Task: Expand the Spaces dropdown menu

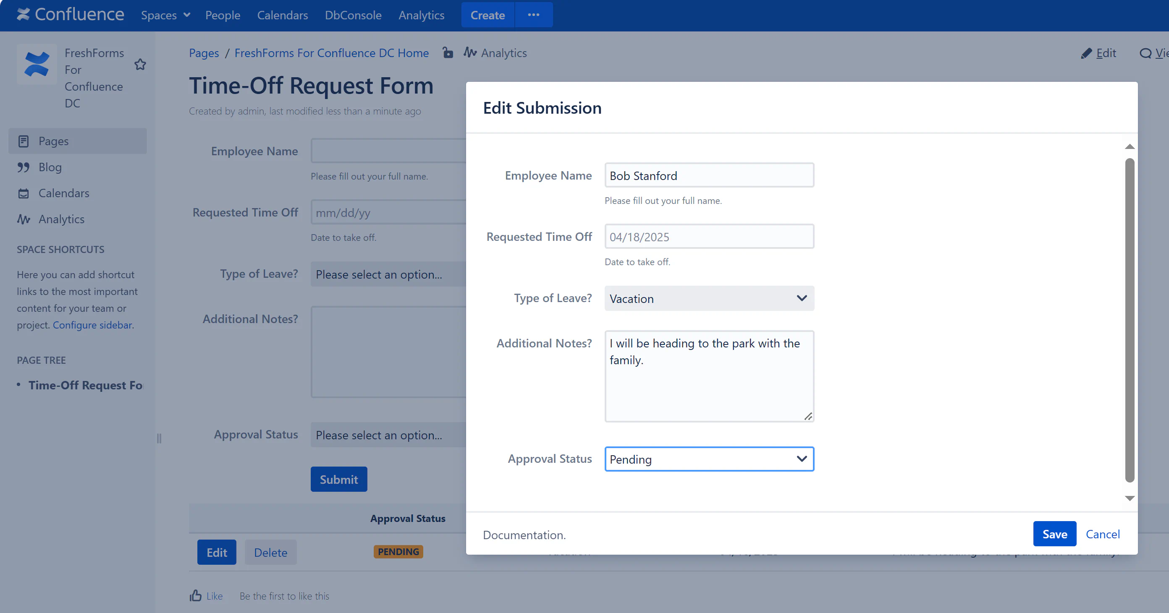Action: pyautogui.click(x=165, y=15)
